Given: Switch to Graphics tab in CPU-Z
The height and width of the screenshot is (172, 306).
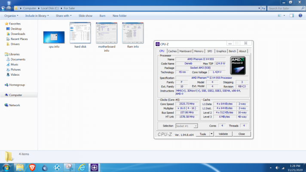Looking at the screenshot, I should [221, 51].
